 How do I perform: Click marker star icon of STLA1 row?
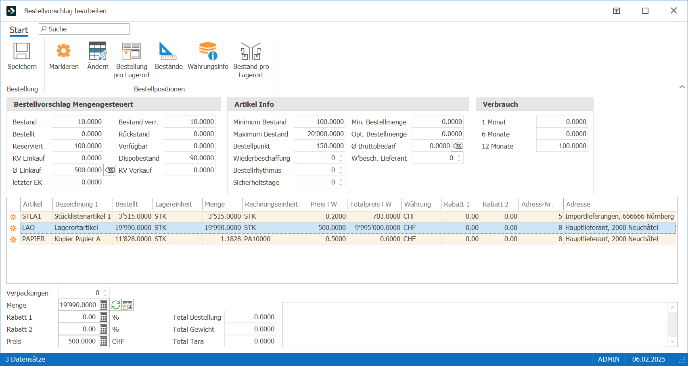13,217
